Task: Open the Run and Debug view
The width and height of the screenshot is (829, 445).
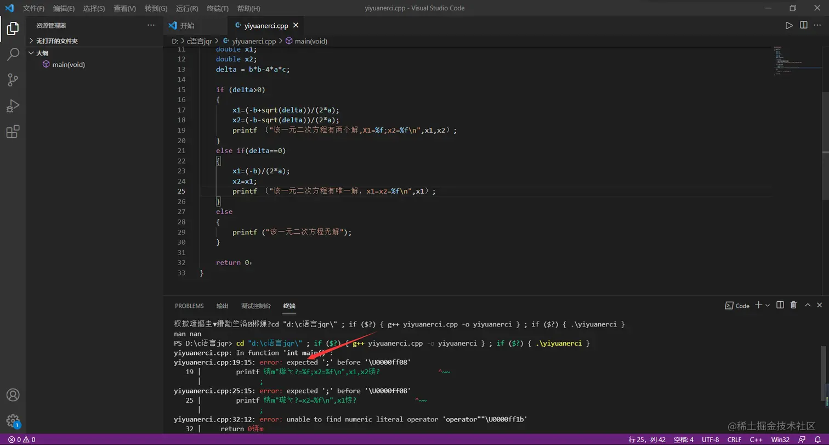Action: click(13, 105)
